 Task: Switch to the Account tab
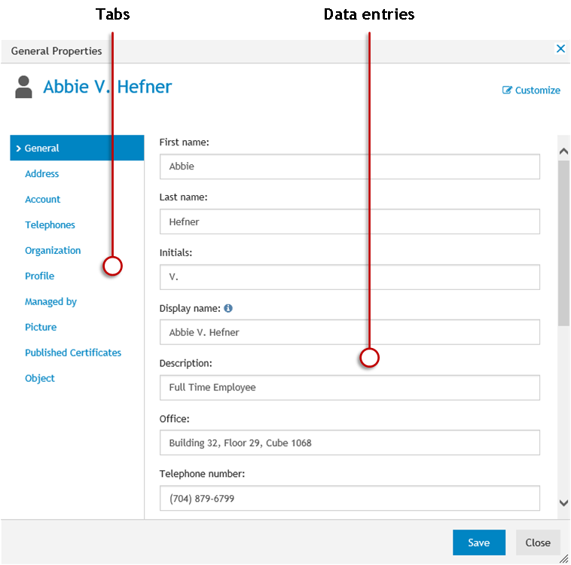click(x=43, y=200)
